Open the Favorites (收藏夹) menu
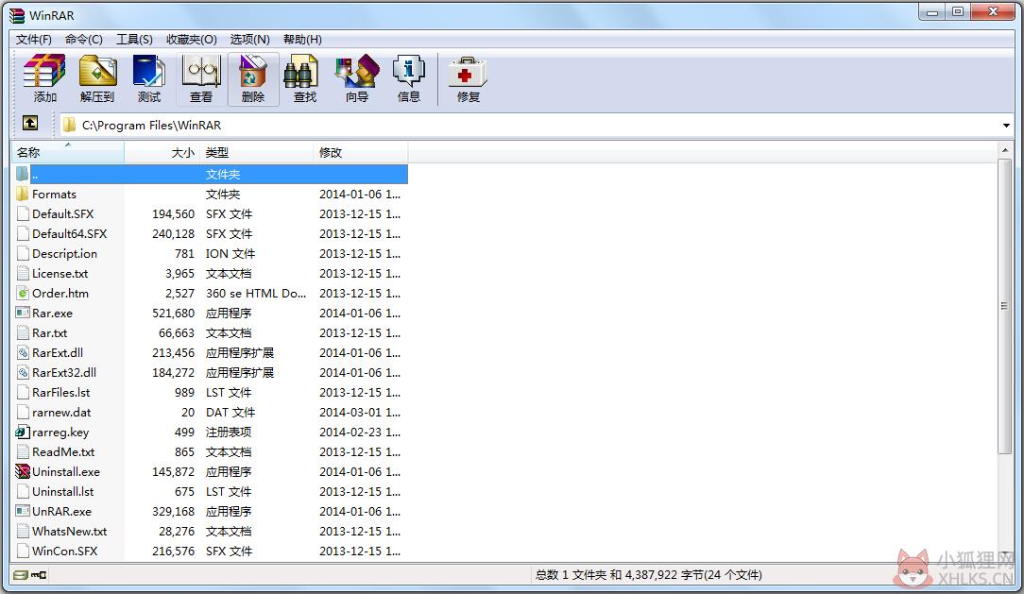Viewport: 1024px width, 594px height. pyautogui.click(x=192, y=39)
